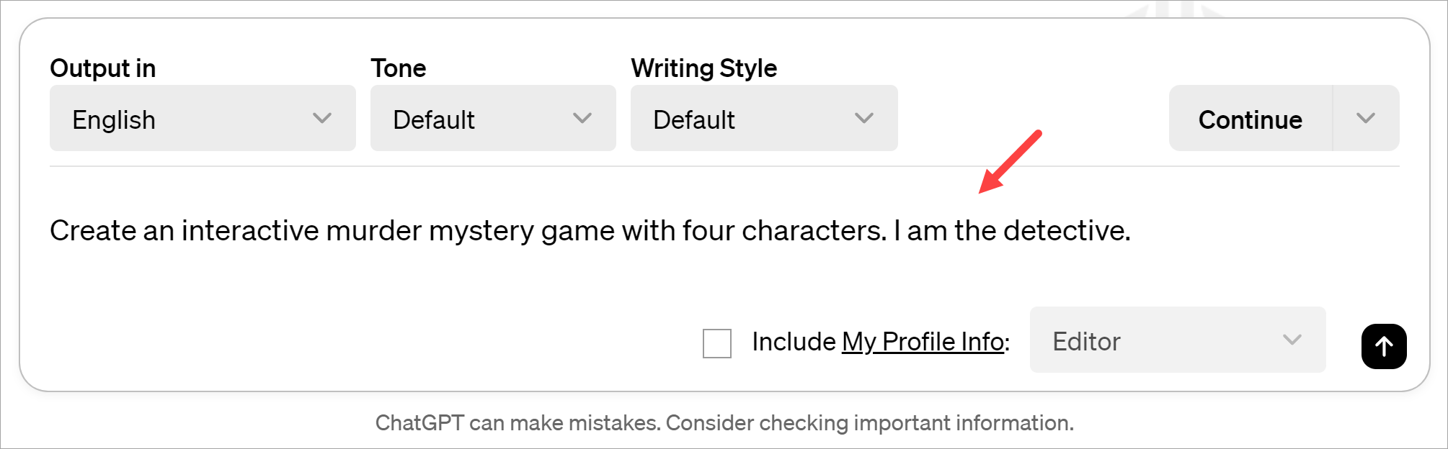Open the Output in language dropdown

tap(202, 117)
